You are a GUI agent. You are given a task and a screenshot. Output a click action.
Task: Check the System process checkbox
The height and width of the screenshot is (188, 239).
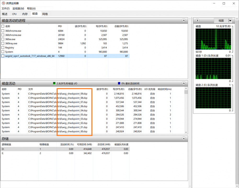tap(3, 52)
